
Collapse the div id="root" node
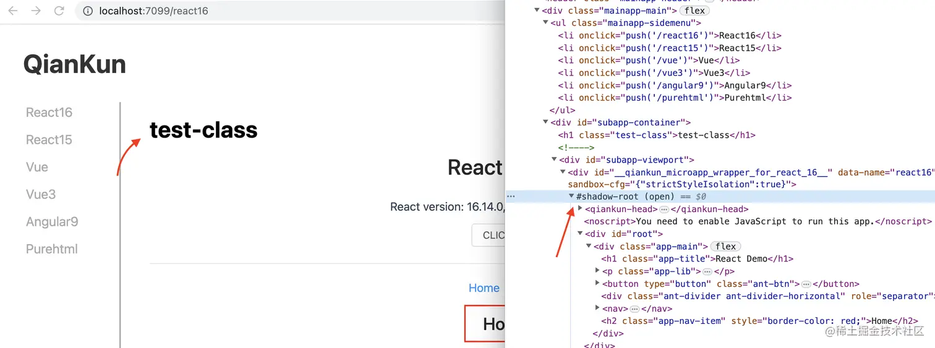(580, 234)
